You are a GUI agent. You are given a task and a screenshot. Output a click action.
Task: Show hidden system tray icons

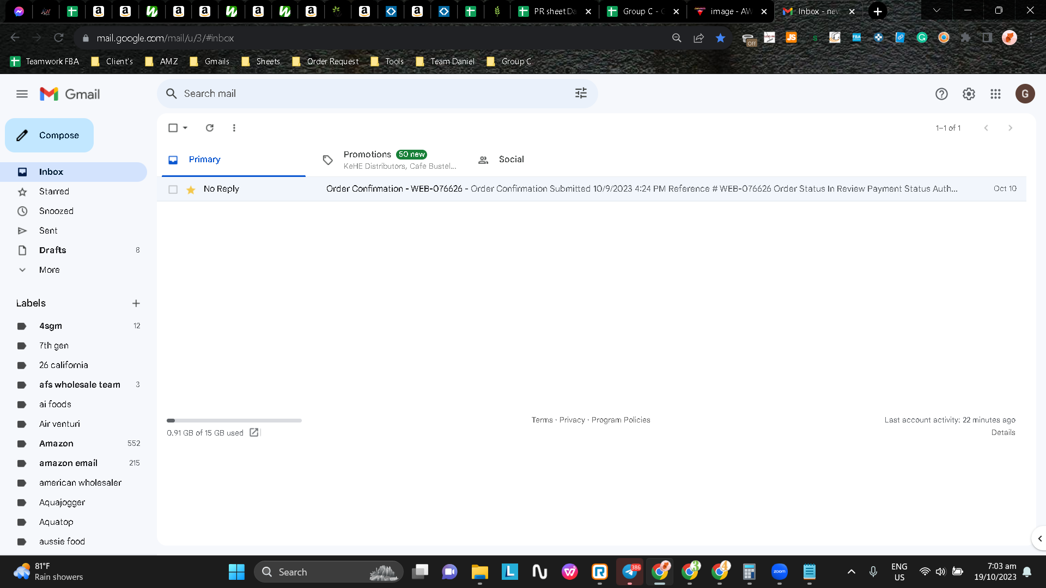click(851, 572)
